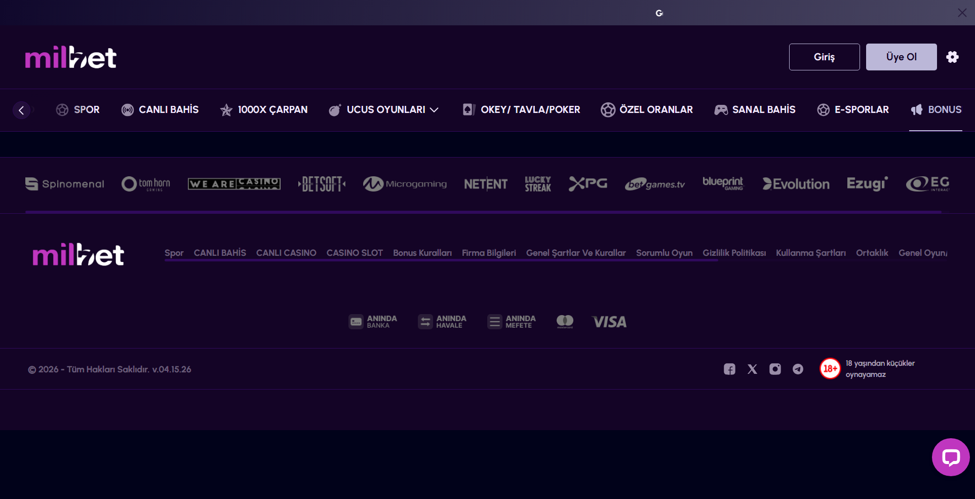Open the Bonus Kuralları link
The image size is (975, 499).
422,253
